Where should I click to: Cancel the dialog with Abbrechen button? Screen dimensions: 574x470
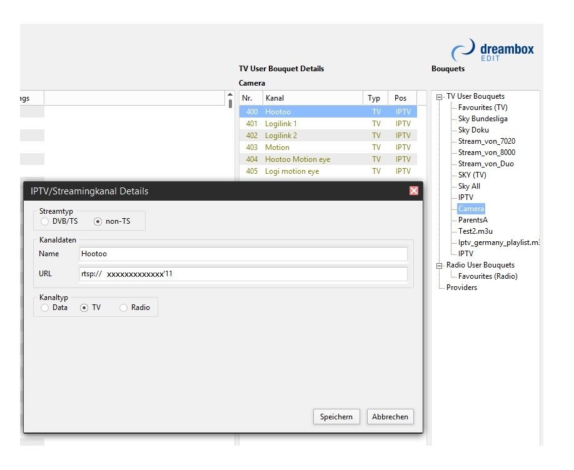[x=390, y=416]
